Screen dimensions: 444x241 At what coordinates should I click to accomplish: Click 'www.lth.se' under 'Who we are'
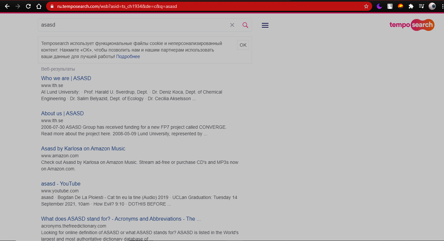(52, 85)
